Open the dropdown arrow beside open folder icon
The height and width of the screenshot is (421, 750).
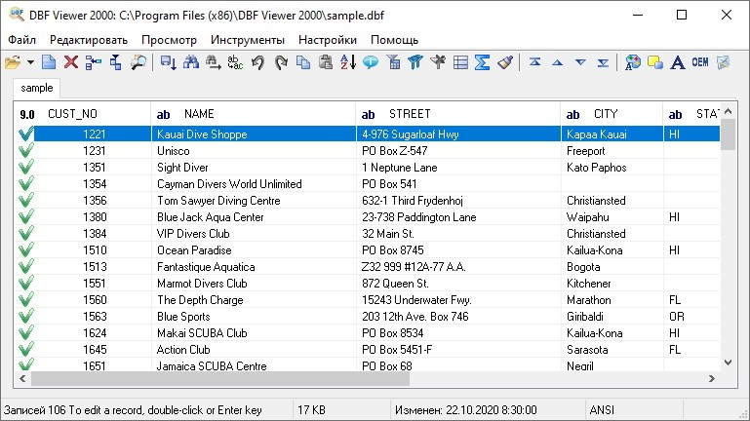click(30, 62)
